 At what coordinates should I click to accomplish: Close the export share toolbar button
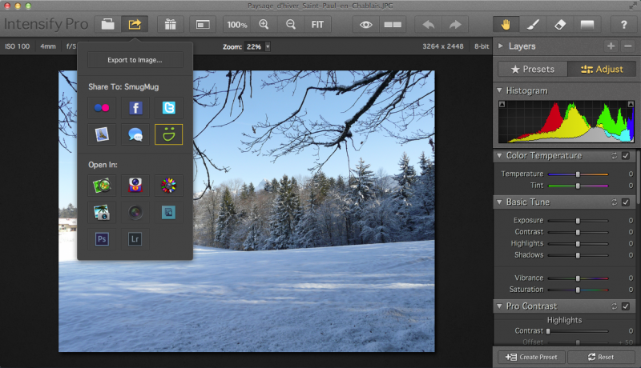tap(135, 25)
